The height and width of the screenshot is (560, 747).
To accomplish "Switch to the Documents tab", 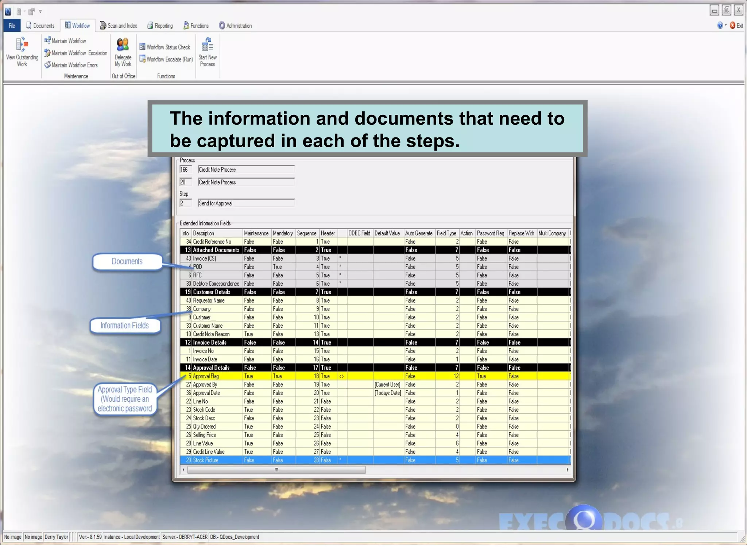I will (40, 26).
